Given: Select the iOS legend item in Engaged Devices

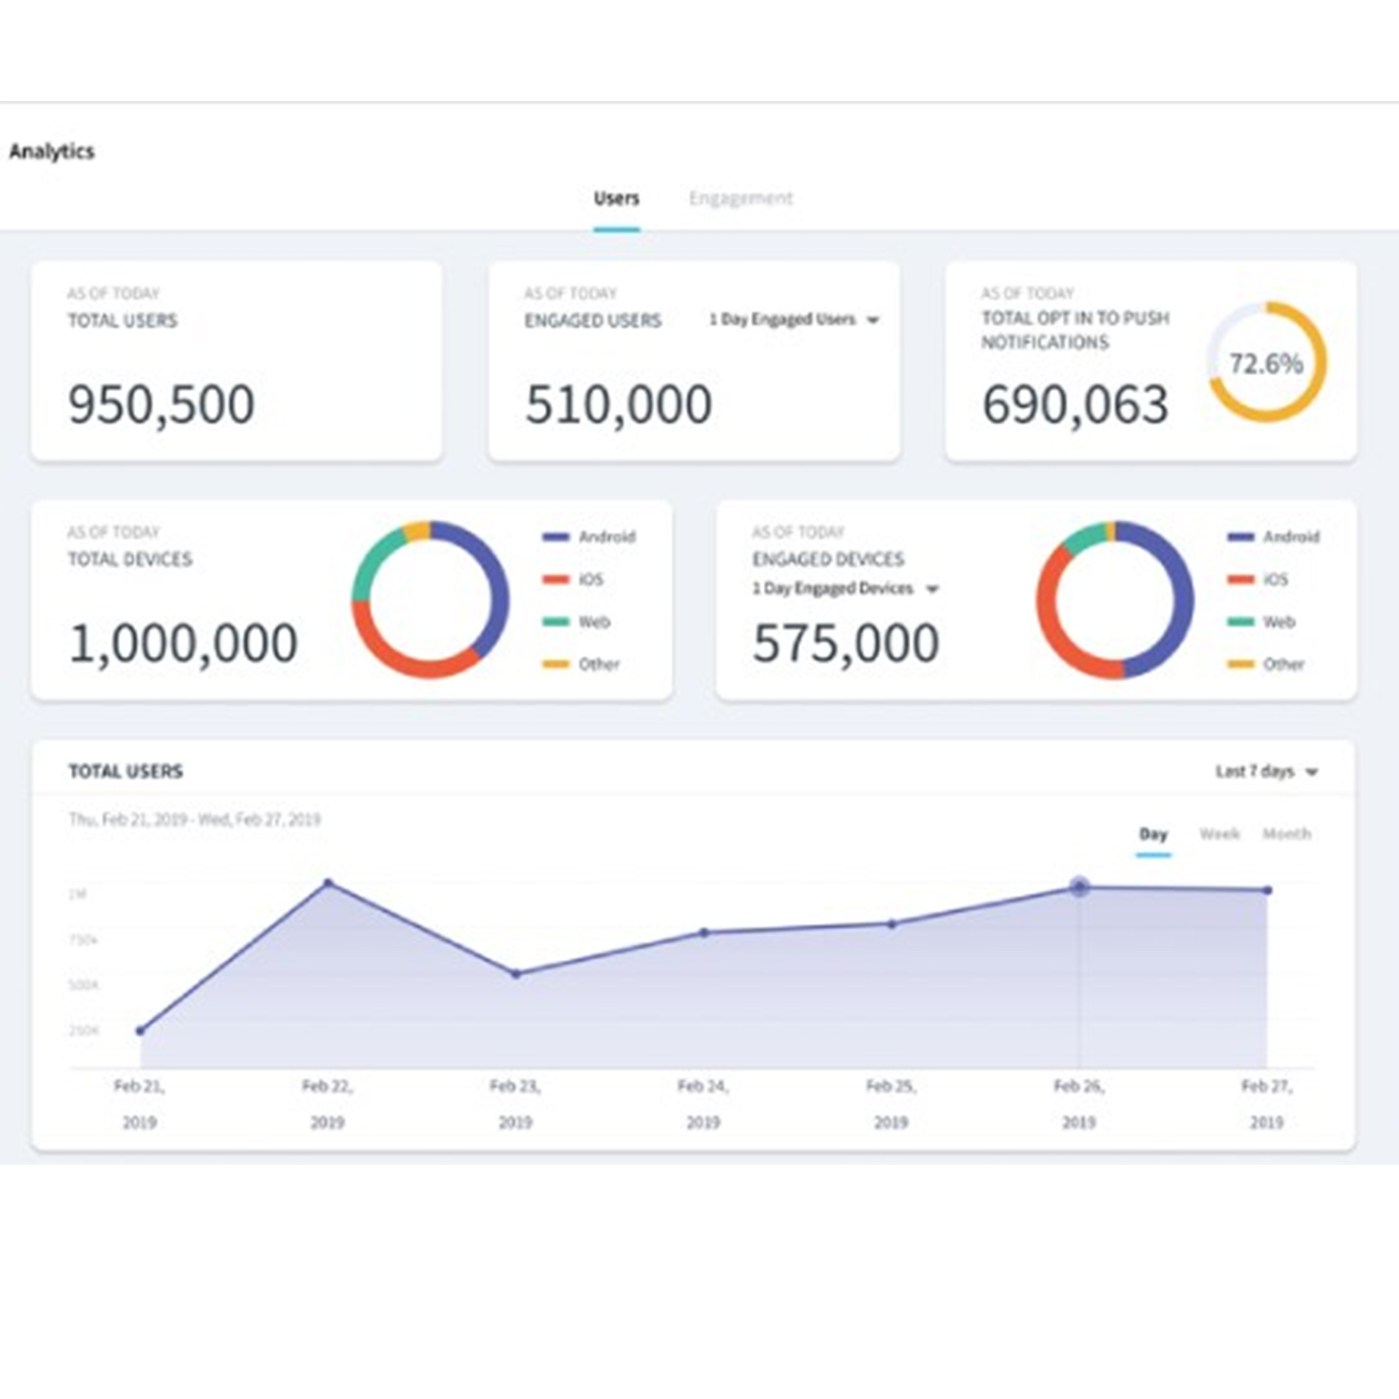Looking at the screenshot, I should (x=1276, y=579).
